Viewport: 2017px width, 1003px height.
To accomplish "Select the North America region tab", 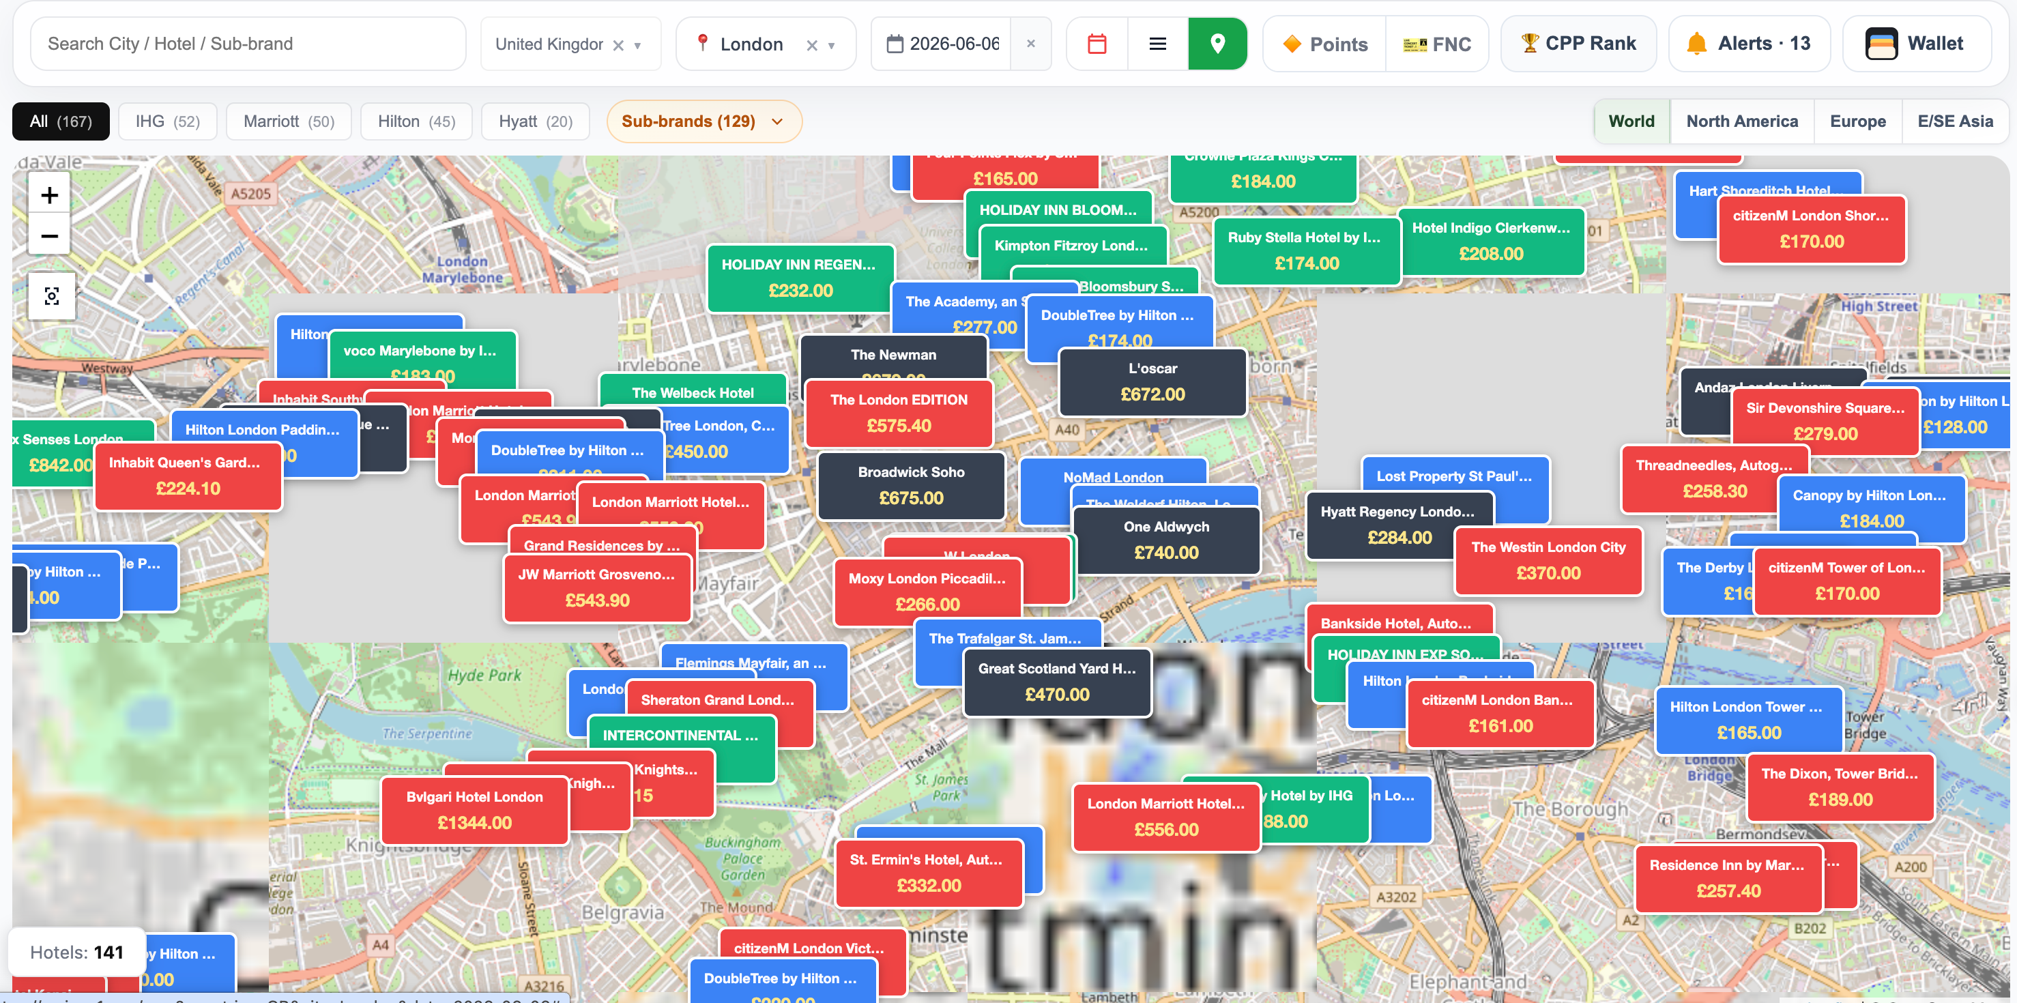I will pos(1741,121).
